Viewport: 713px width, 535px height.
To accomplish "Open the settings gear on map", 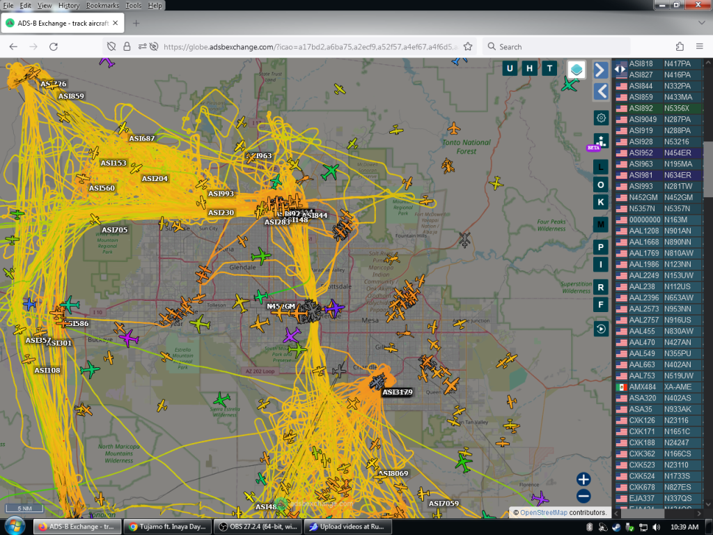I will pos(601,118).
